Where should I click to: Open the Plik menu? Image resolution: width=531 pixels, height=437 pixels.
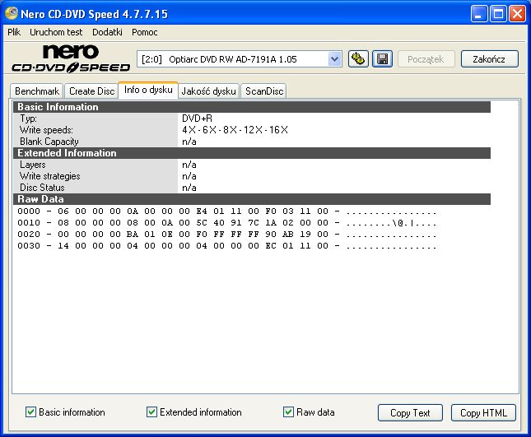14,32
